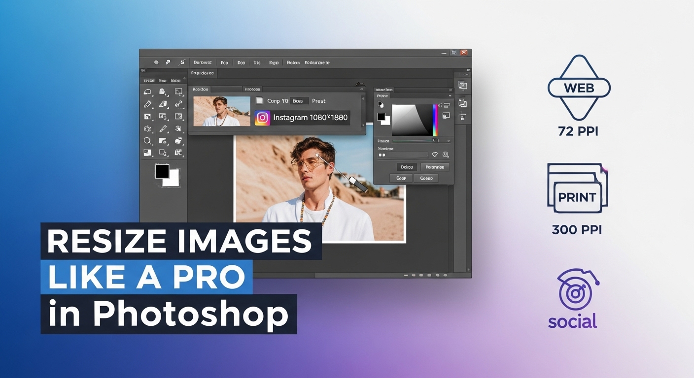Image resolution: width=694 pixels, height=378 pixels.
Task: Click the Delete button in the color panel
Action: pos(406,167)
